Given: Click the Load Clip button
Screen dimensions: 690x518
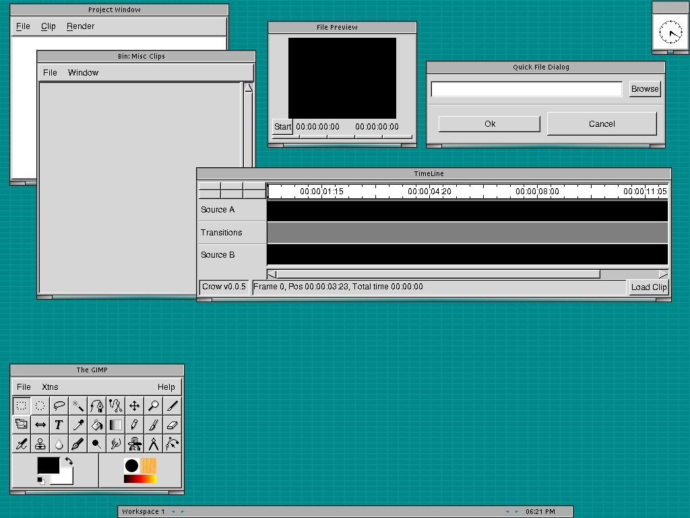Looking at the screenshot, I should pyautogui.click(x=648, y=287).
